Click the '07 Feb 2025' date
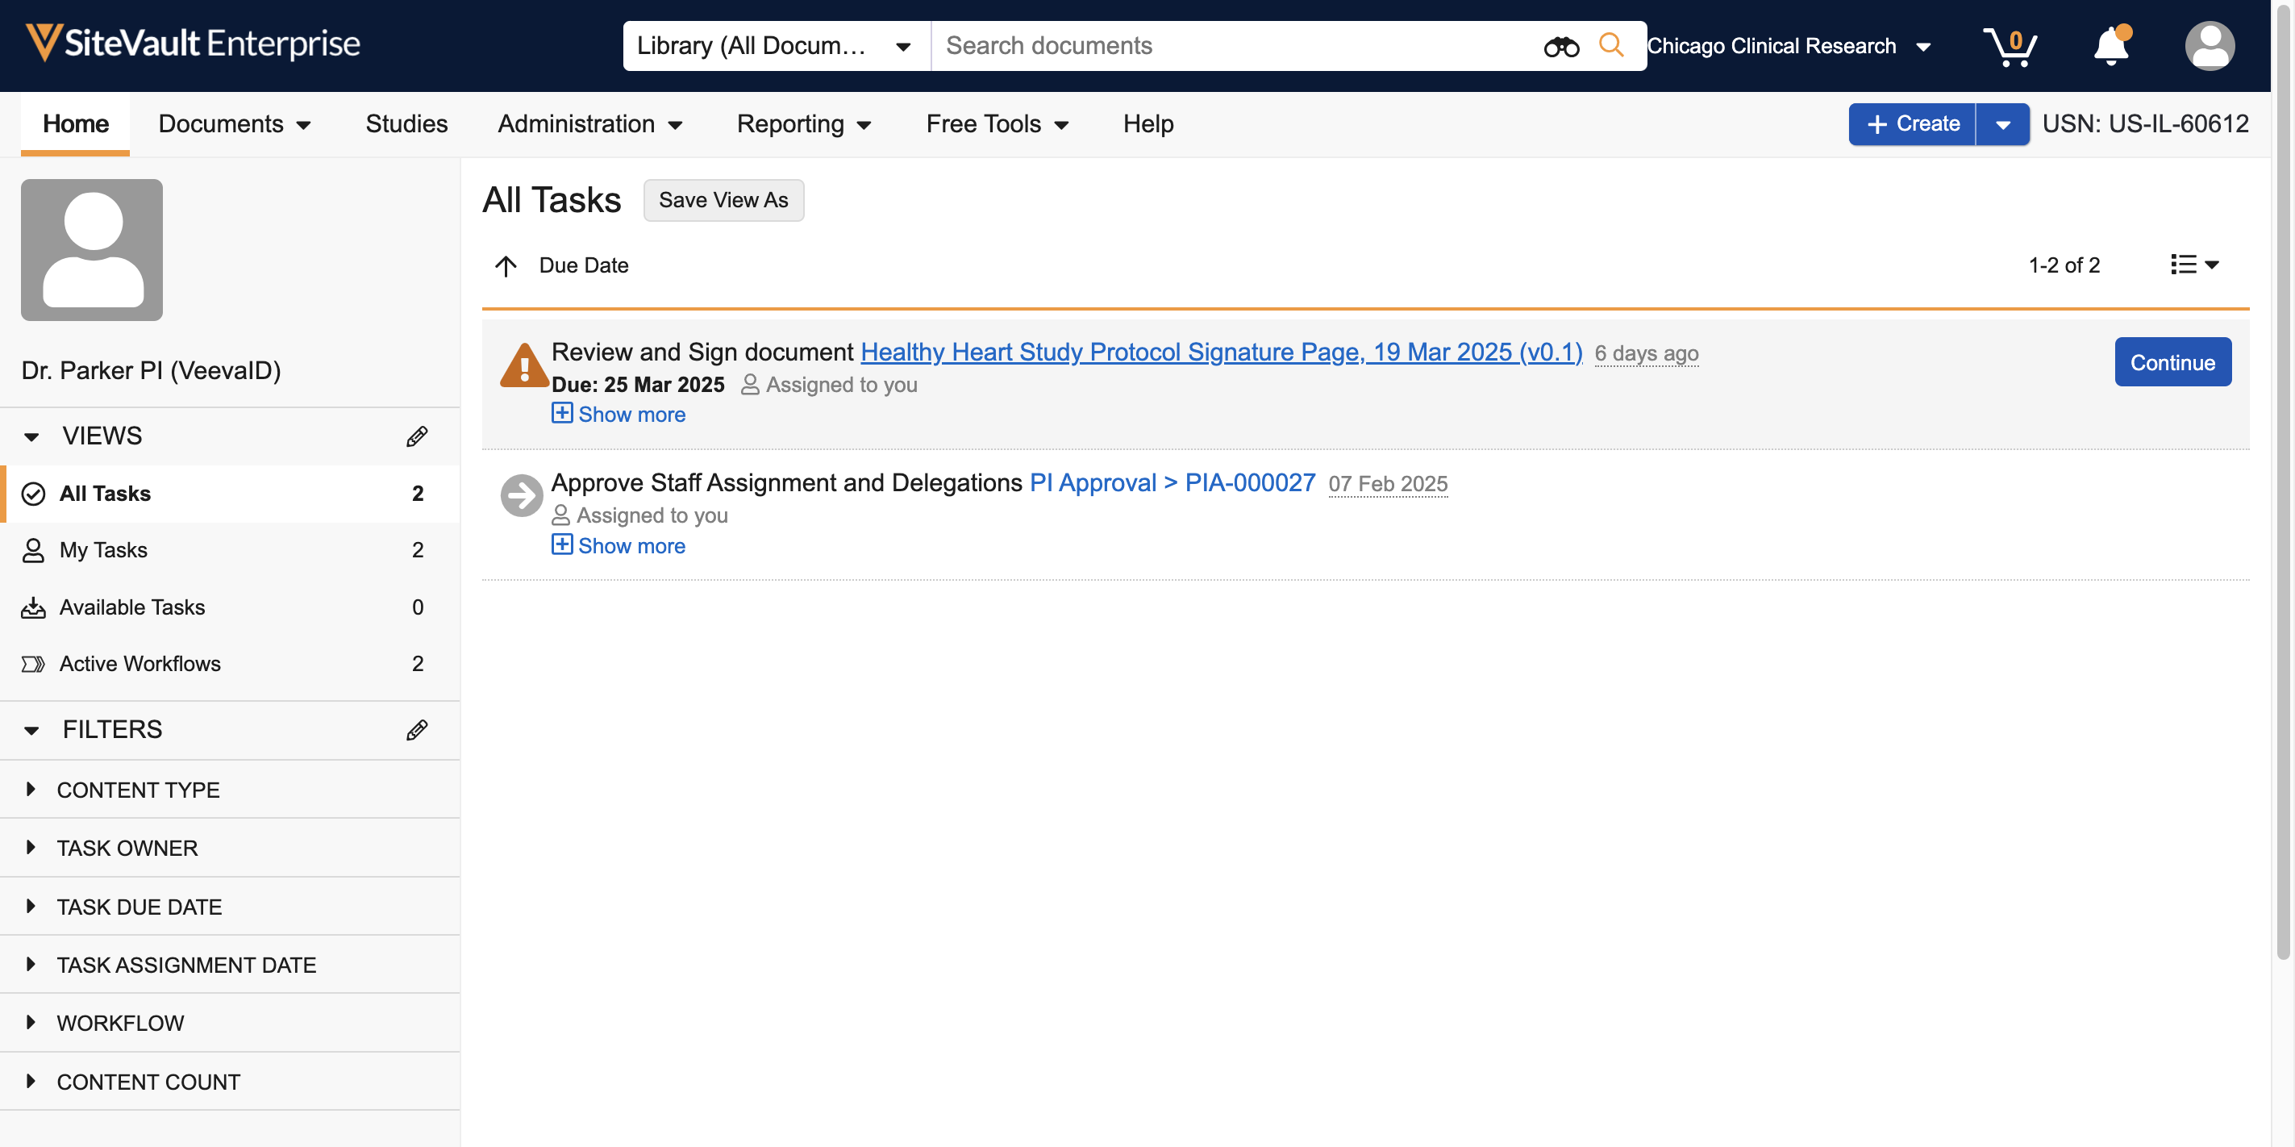2295x1147 pixels. tap(1387, 484)
